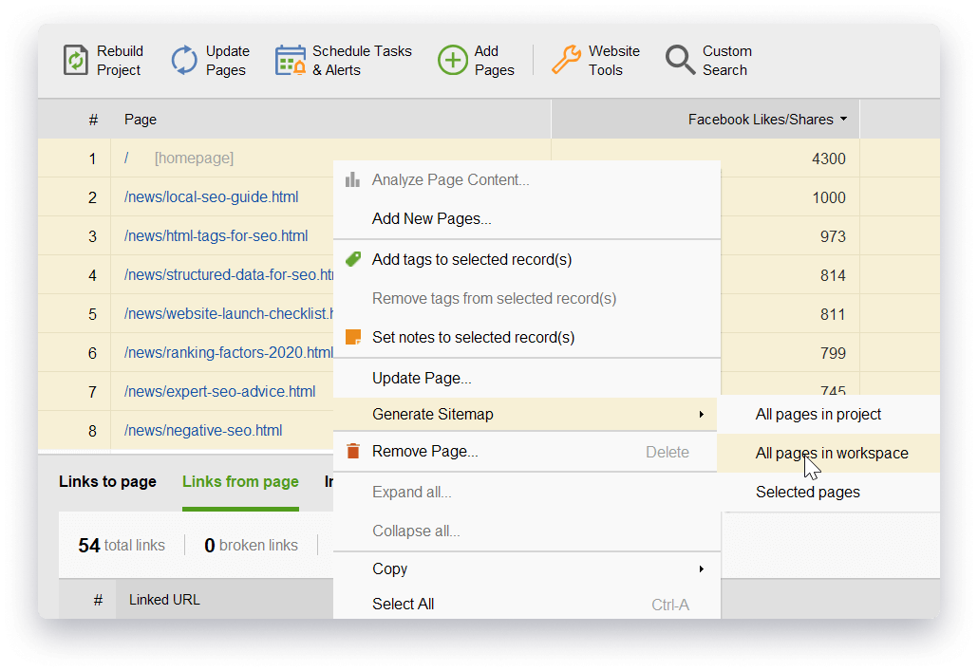Viewport: 978px width, 671px height.
Task: Click the 0 broken links counter
Action: [251, 545]
